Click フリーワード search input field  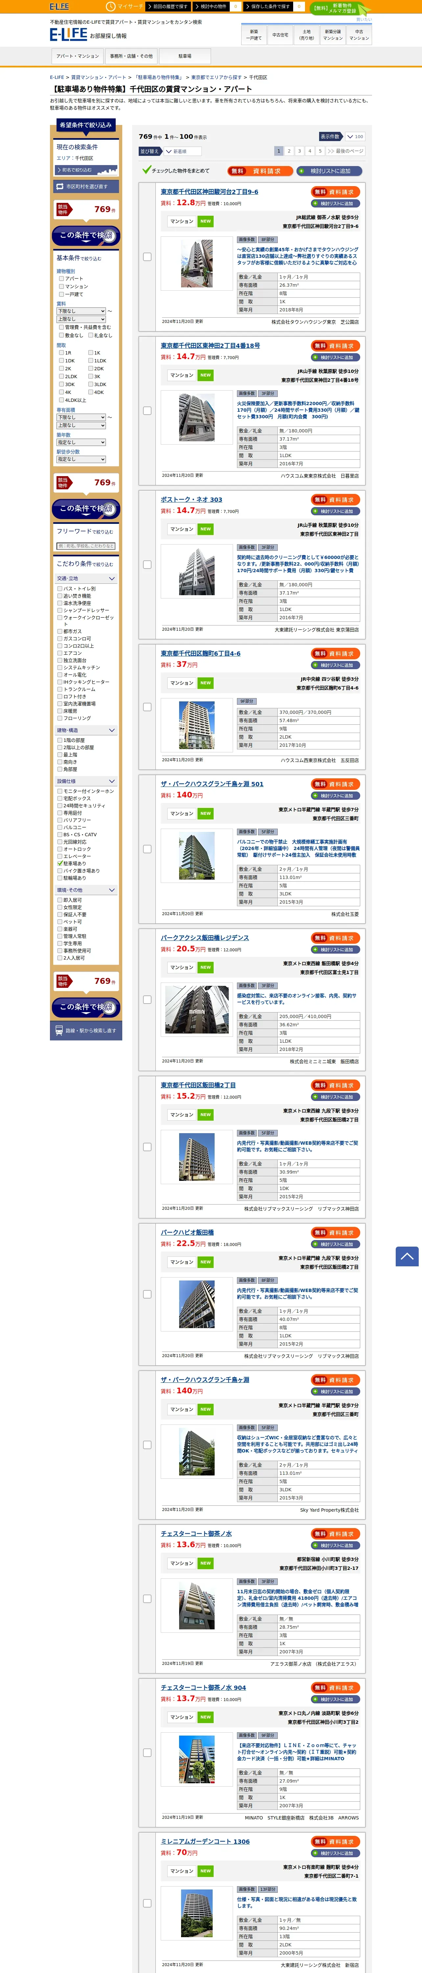pyautogui.click(x=86, y=546)
